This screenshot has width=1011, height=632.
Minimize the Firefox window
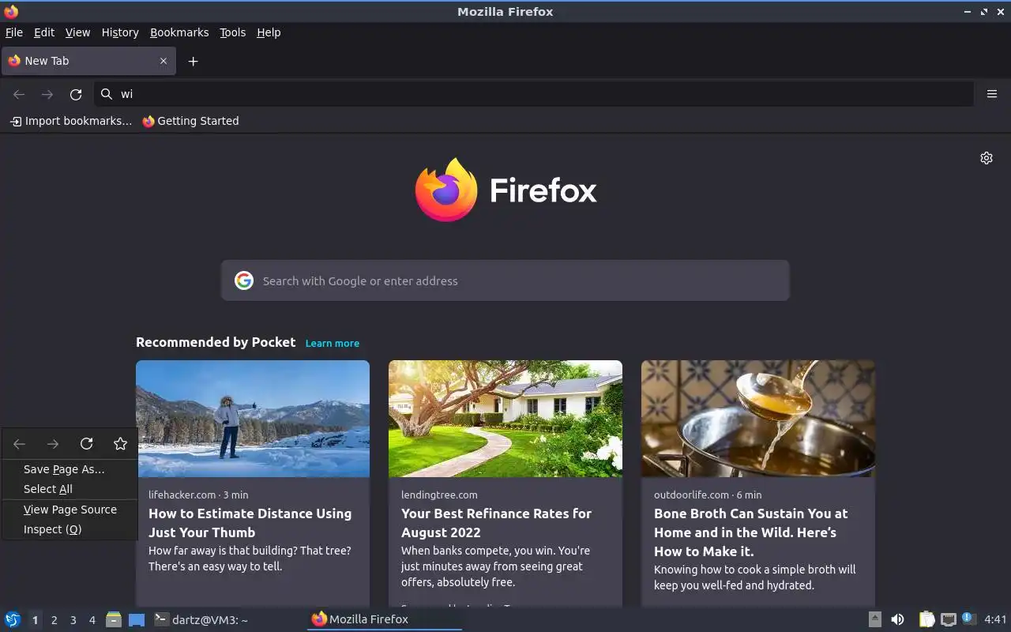[x=968, y=12]
